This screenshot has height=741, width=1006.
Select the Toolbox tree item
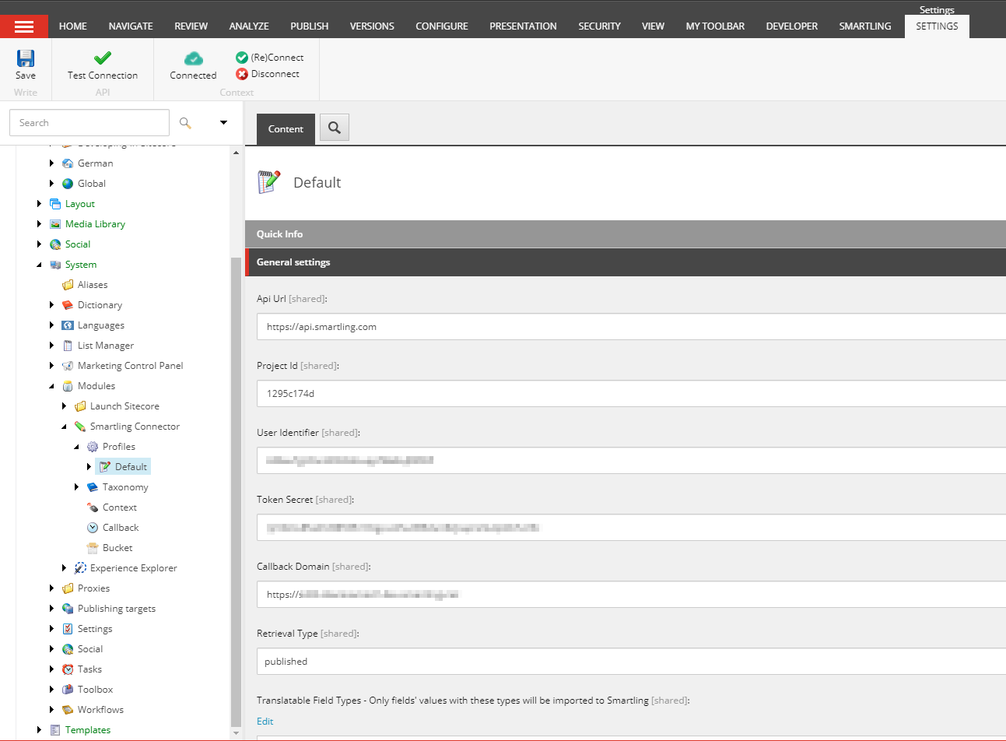pos(95,690)
